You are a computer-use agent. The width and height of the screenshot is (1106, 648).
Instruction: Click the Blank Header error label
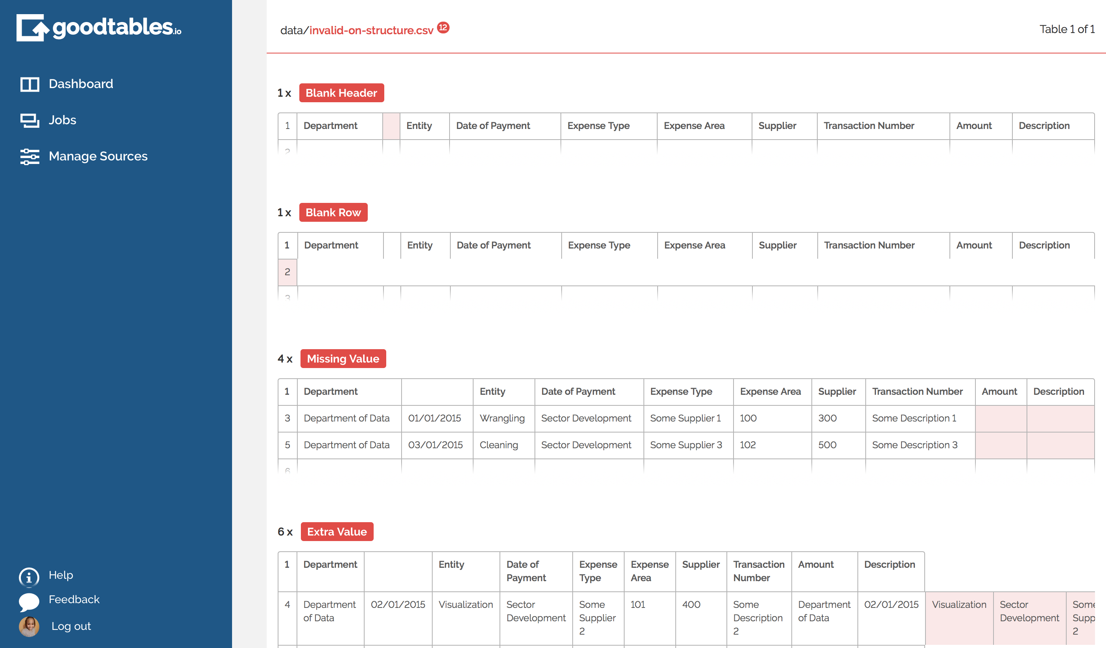341,92
